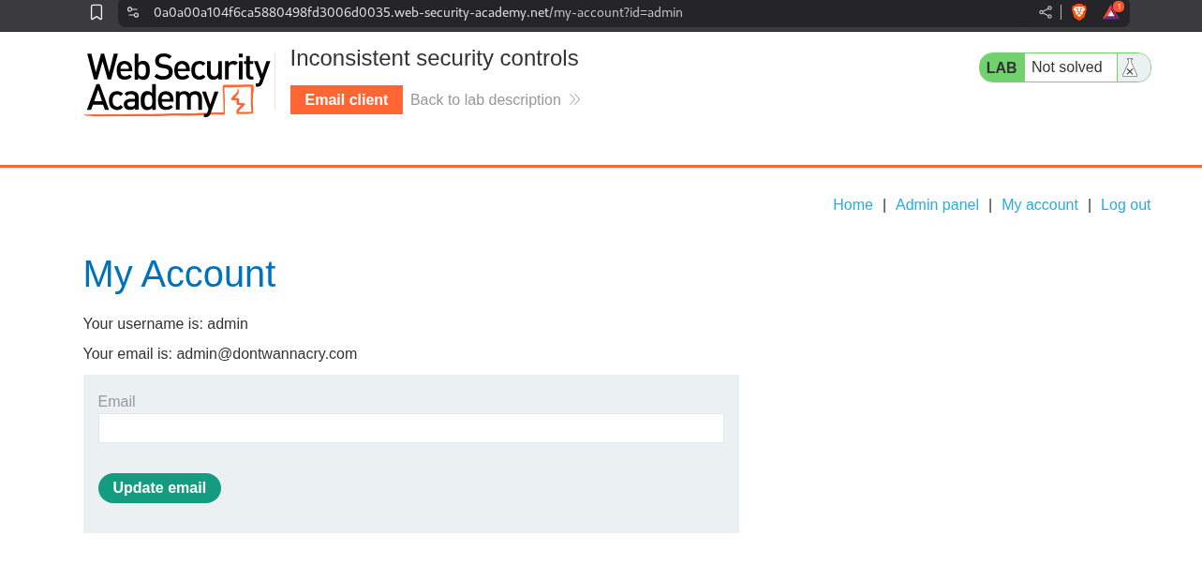The height and width of the screenshot is (580, 1202).
Task: Click the double chevron after lab description
Action: [x=574, y=99]
